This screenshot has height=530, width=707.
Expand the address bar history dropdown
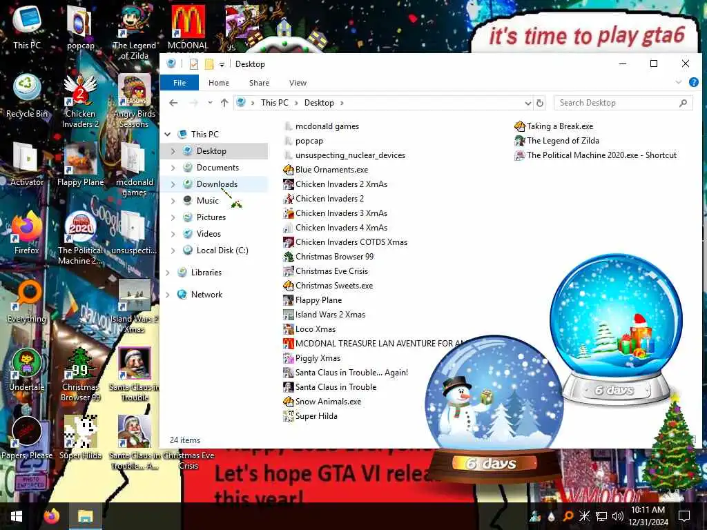tap(527, 104)
